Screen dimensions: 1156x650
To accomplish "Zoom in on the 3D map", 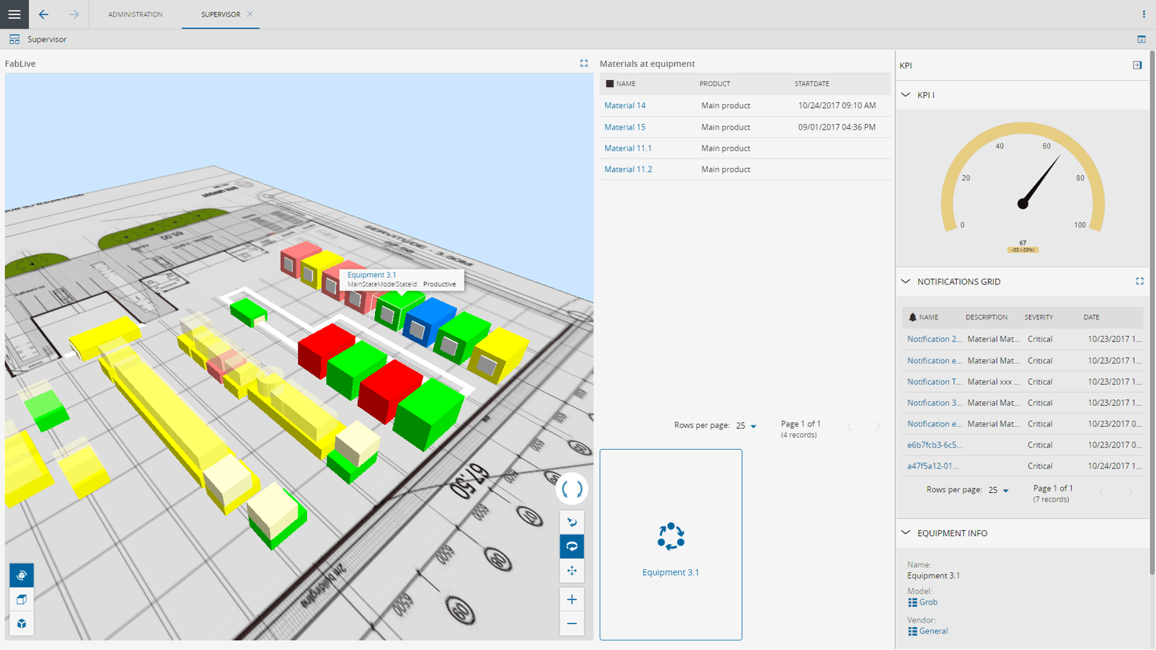I will point(572,600).
